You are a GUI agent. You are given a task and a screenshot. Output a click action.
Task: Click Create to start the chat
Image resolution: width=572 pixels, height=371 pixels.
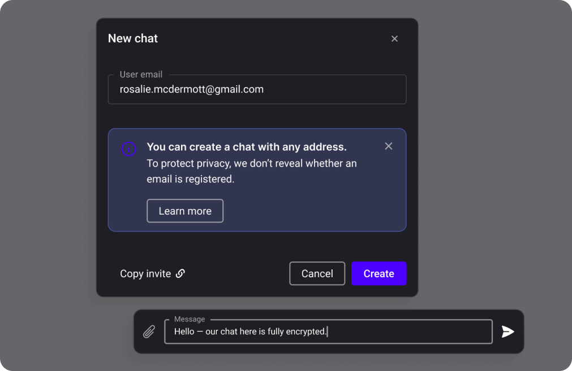coord(379,274)
